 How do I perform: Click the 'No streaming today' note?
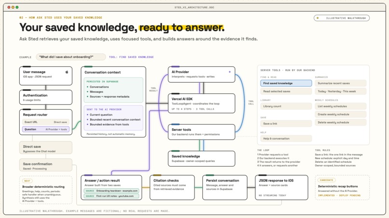coord(272,195)
